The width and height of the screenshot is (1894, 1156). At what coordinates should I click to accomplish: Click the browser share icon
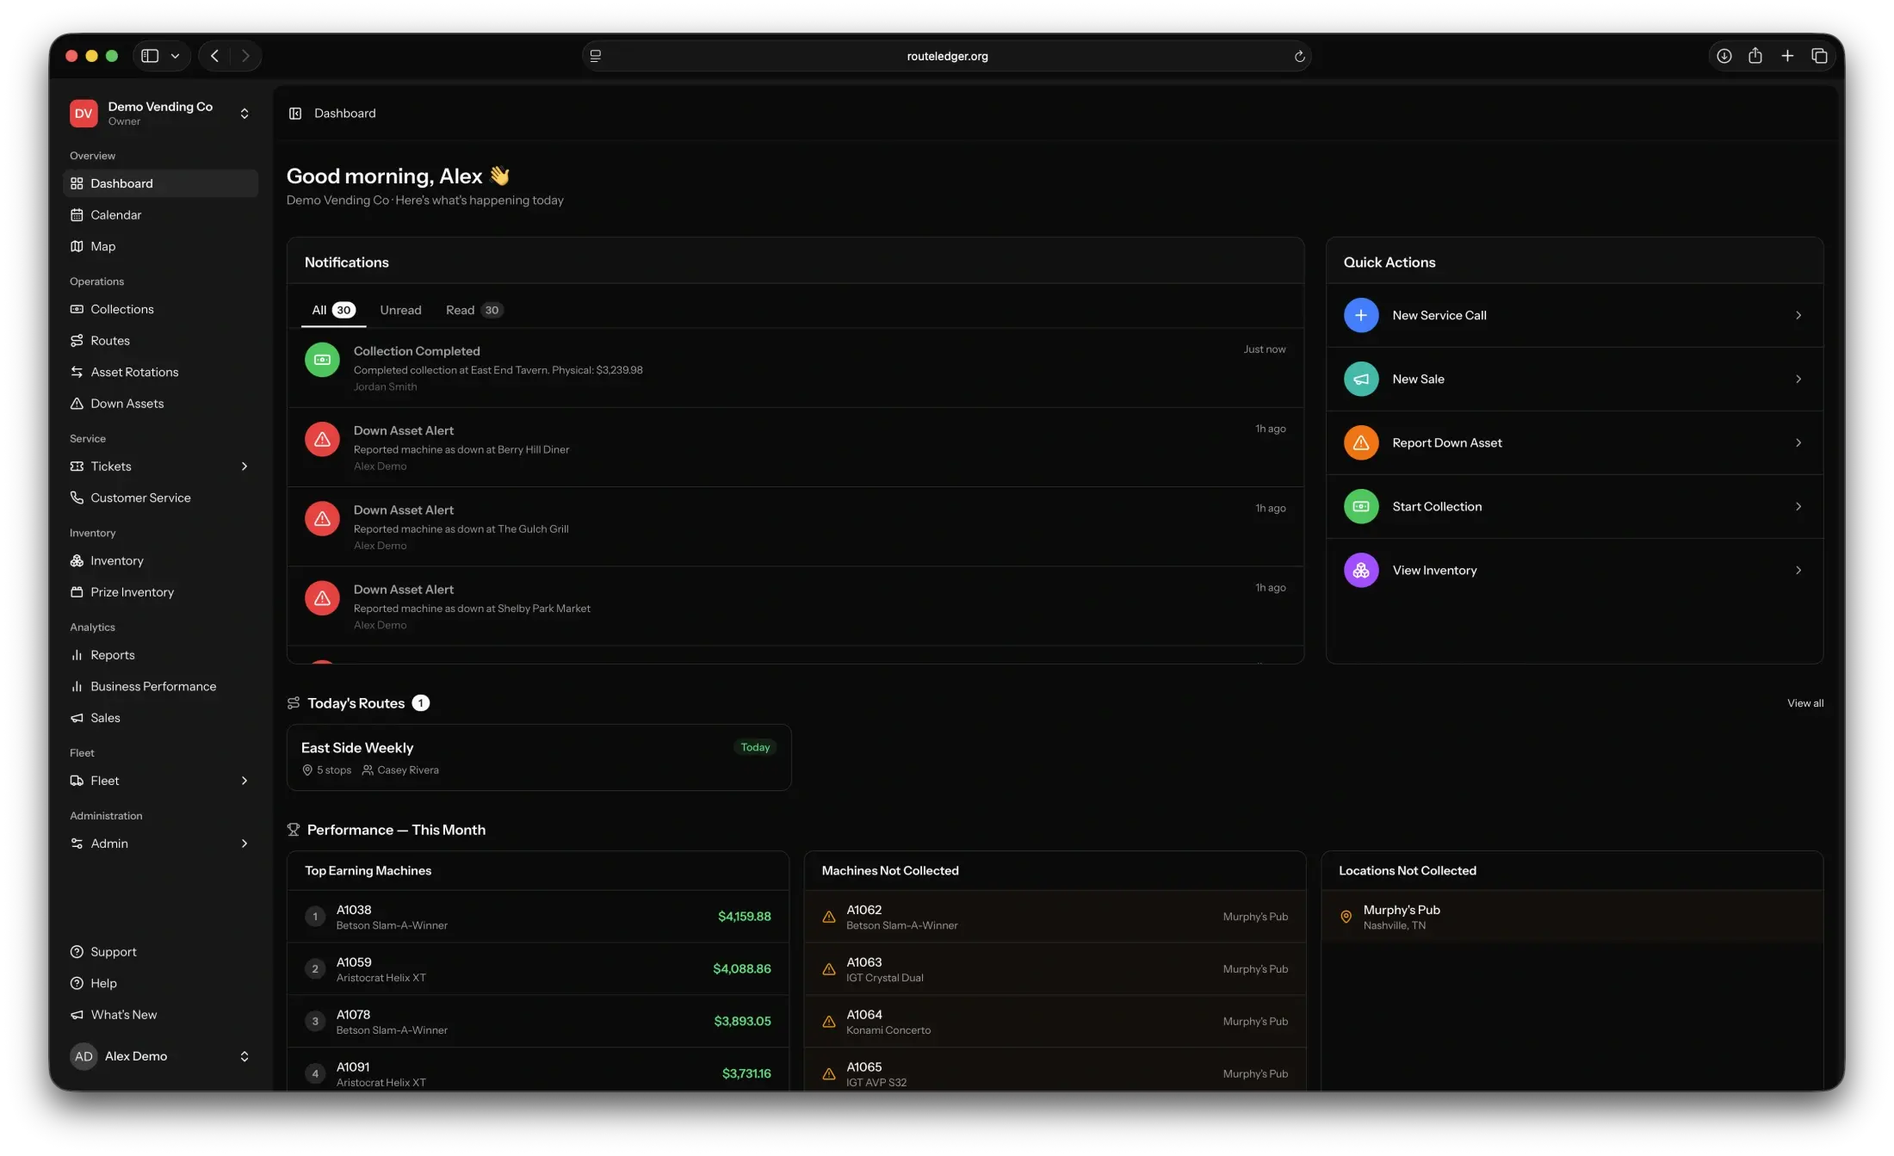pos(1755,56)
